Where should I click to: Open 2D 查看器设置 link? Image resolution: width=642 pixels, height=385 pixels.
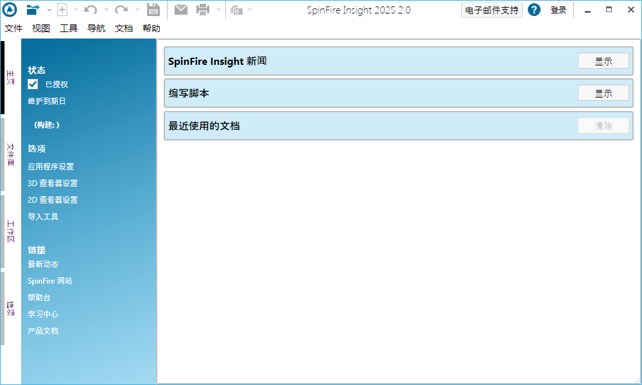(53, 200)
